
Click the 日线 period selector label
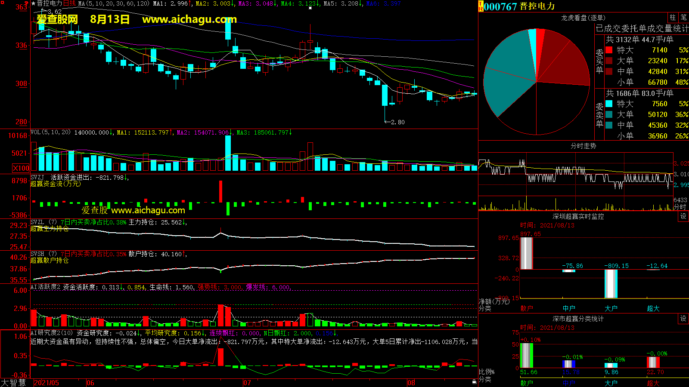(69, 3)
